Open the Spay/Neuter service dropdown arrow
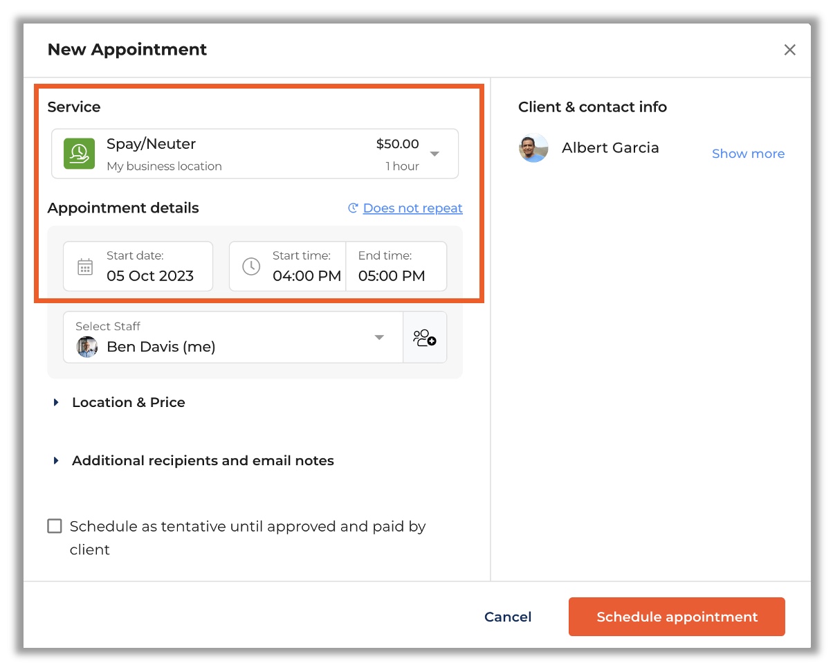 coord(434,154)
